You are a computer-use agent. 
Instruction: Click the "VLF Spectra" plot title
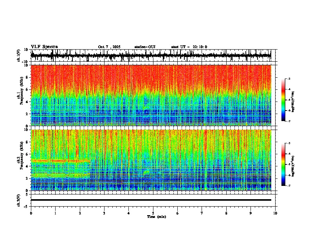44,47
